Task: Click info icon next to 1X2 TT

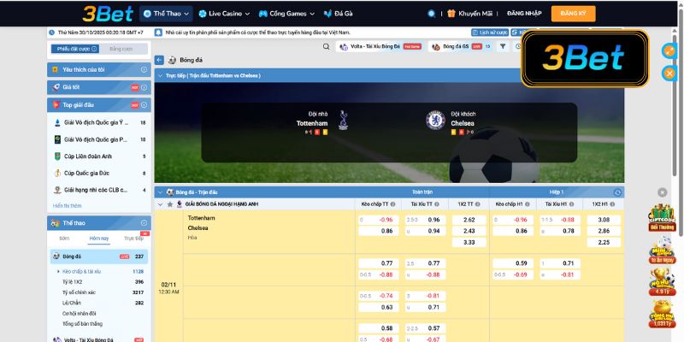Action: (x=477, y=204)
